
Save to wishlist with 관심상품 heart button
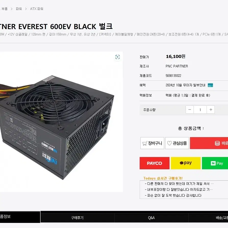(177, 143)
